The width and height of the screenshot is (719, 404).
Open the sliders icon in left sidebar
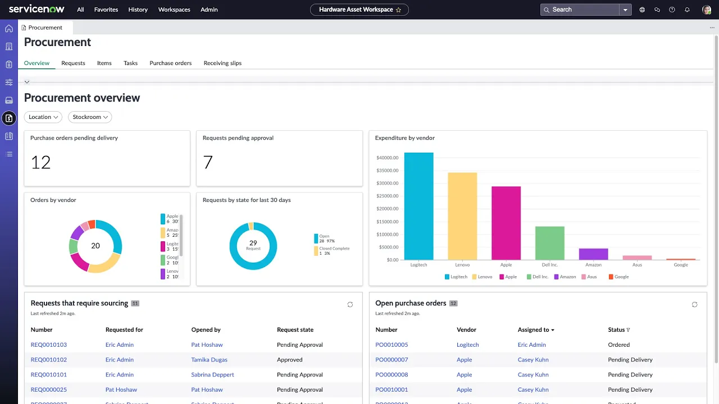click(9, 82)
